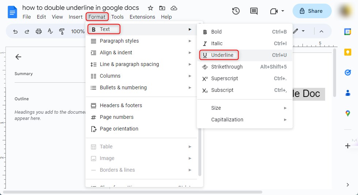
Task: Collapse the menus with the up chevron
Action: coord(321,31)
